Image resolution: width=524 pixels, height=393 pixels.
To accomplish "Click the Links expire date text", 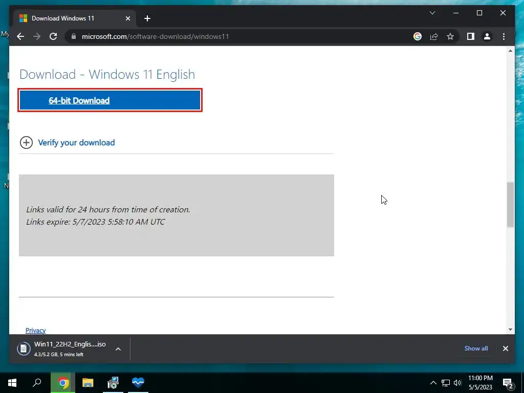I will pos(96,222).
